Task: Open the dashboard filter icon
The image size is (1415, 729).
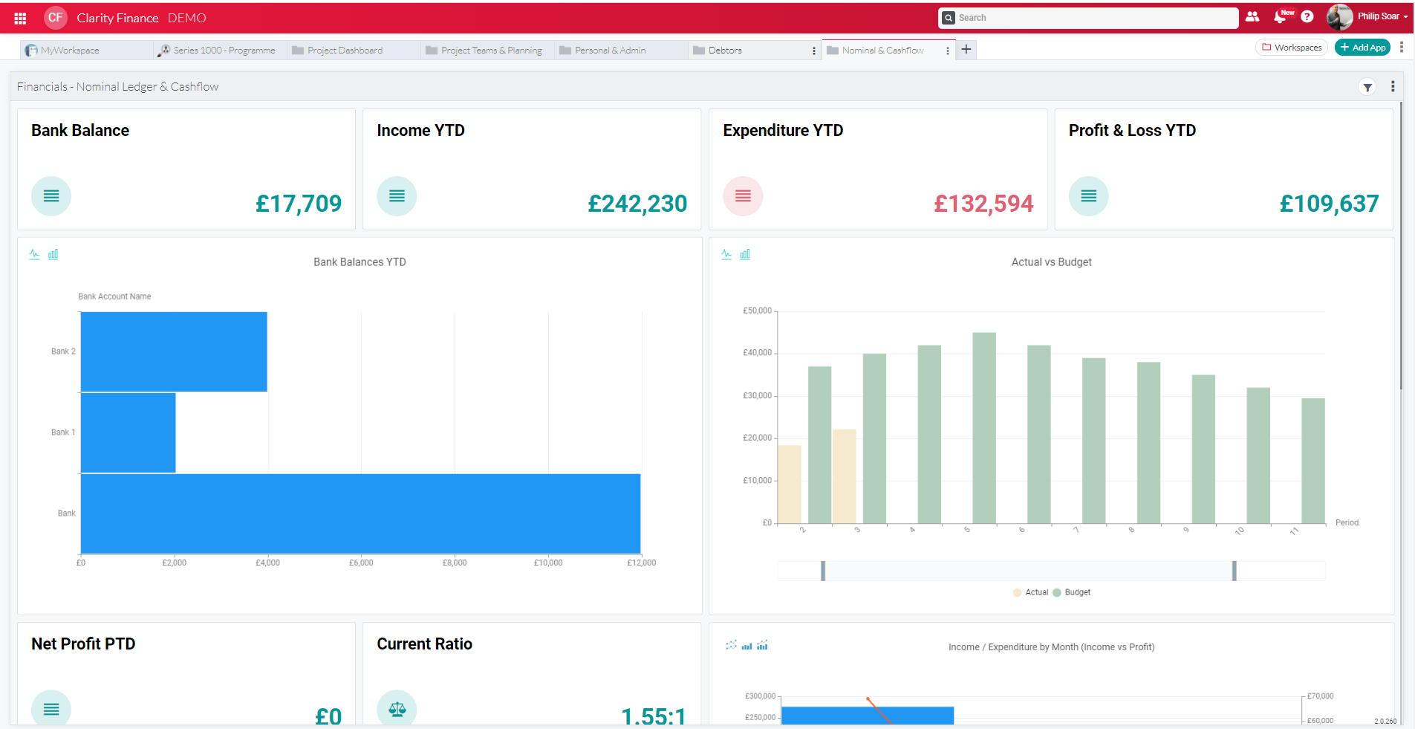Action: point(1367,87)
